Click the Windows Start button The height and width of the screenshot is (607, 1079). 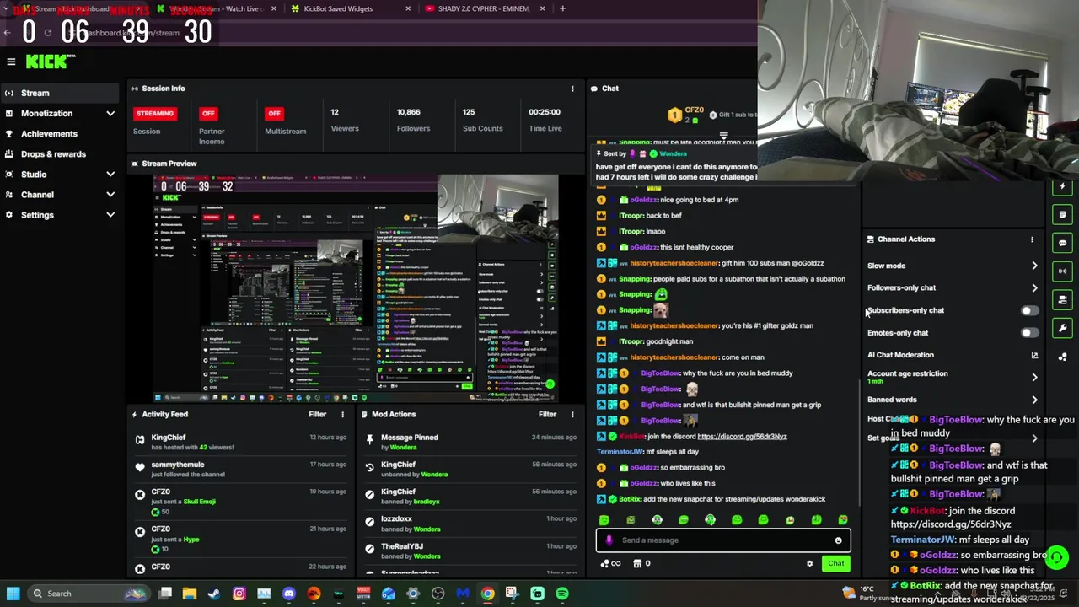pos(13,594)
